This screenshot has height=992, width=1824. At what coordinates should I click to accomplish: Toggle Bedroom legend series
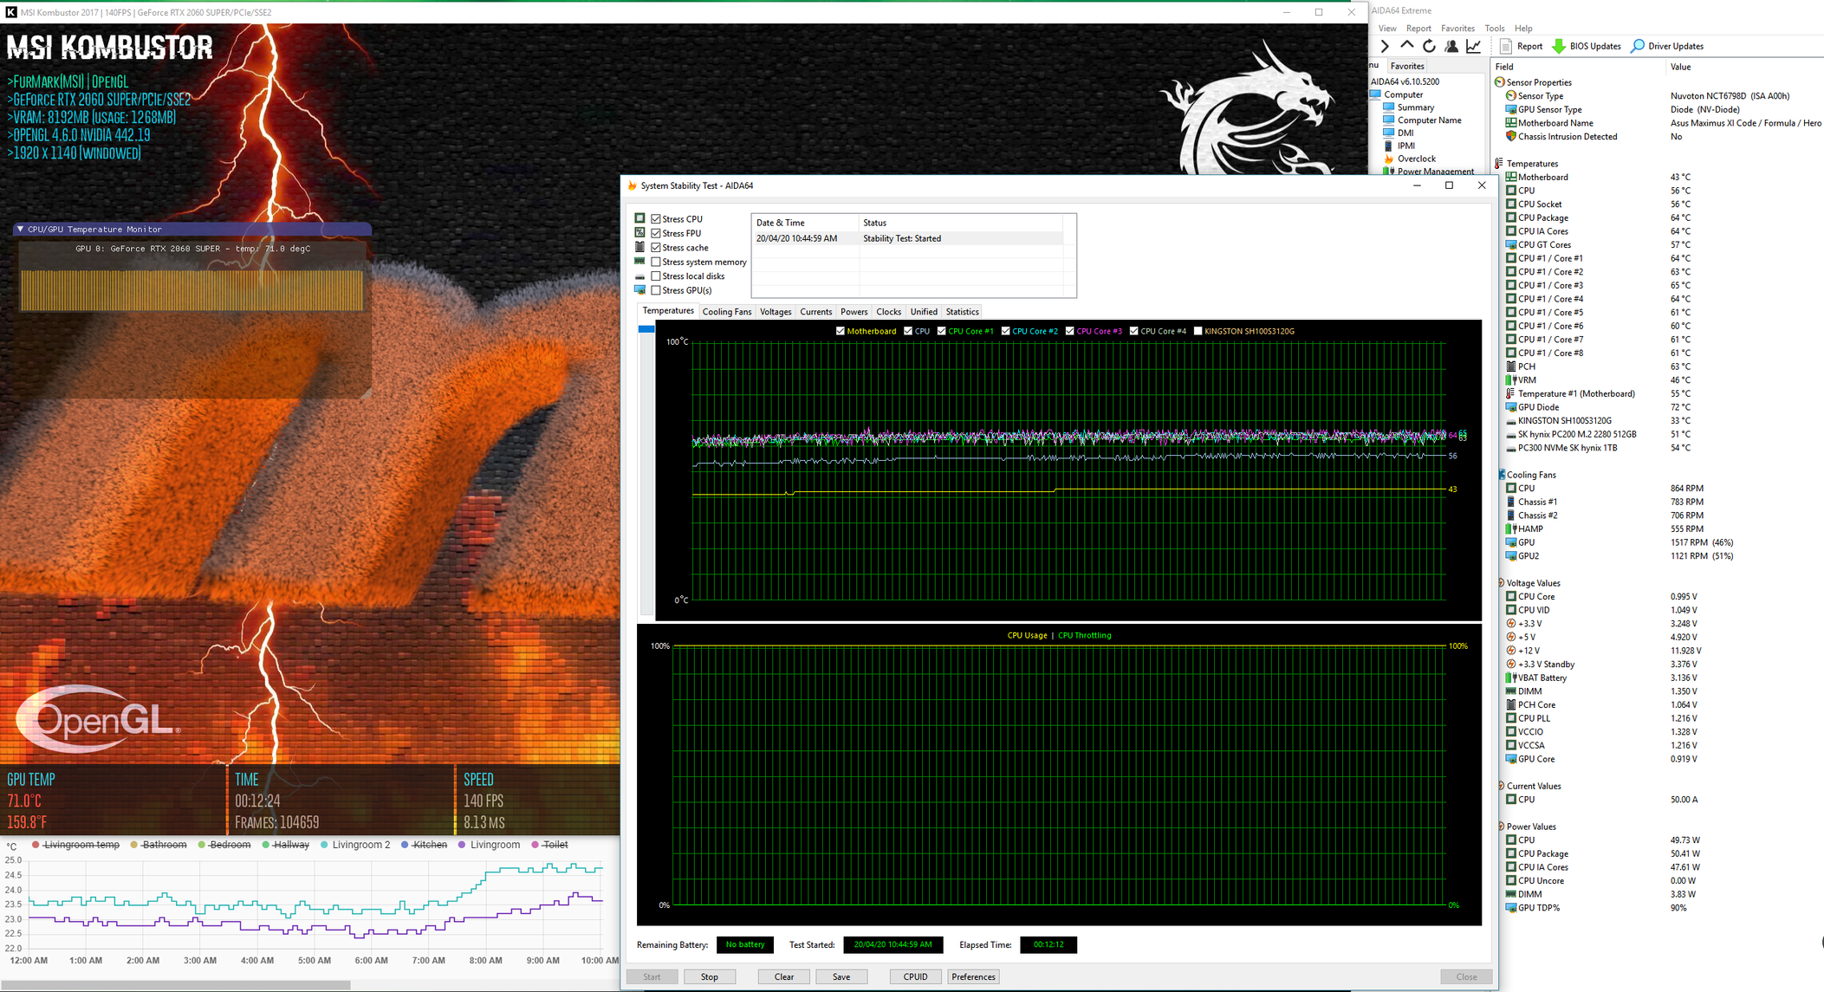pos(224,845)
